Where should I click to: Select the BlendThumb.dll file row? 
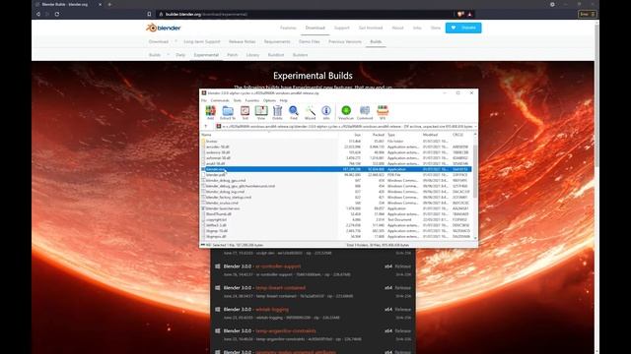point(336,214)
